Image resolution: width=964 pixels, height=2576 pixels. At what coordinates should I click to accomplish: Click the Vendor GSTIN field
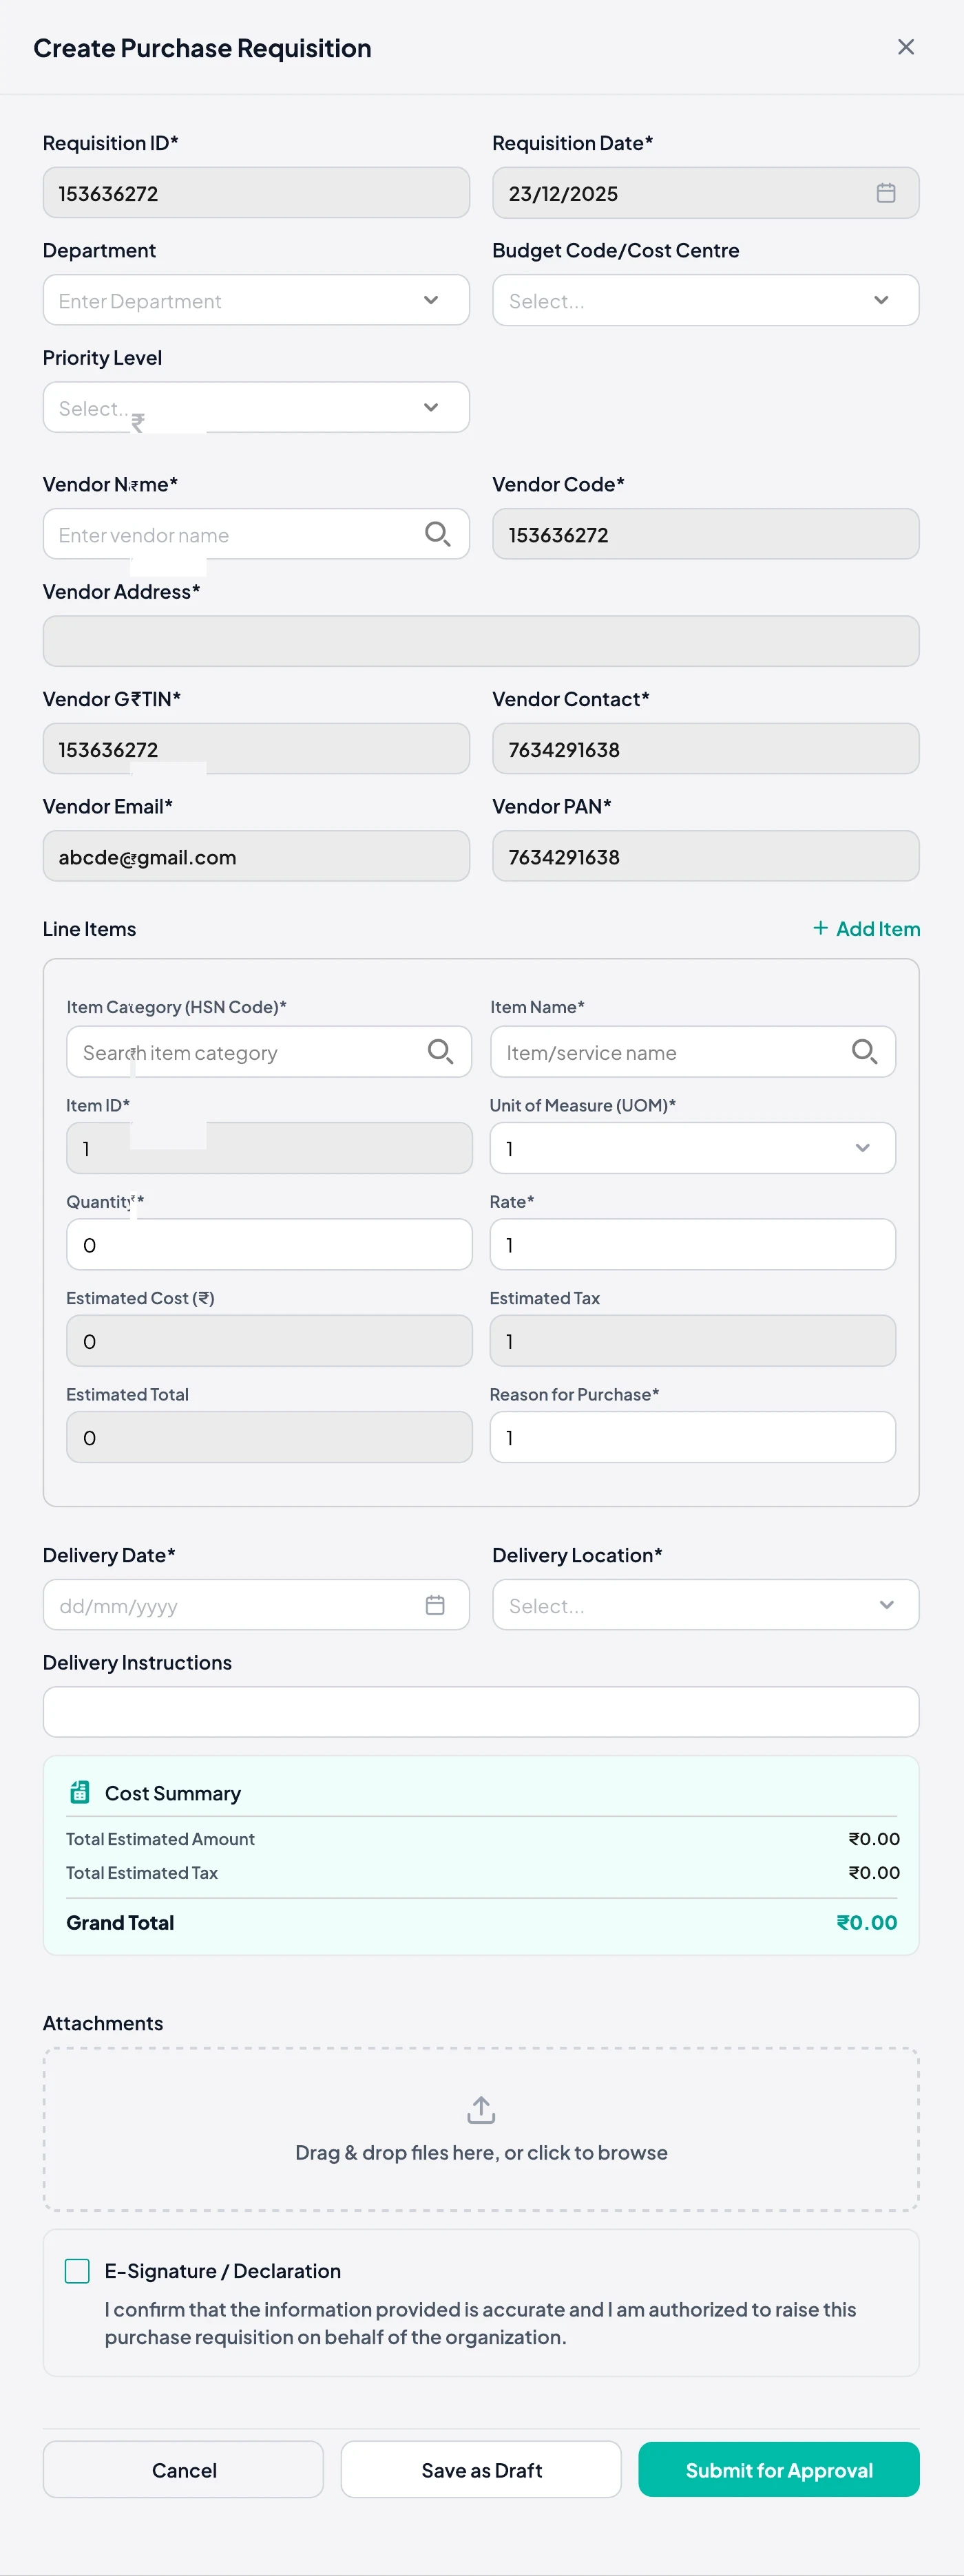pyautogui.click(x=256, y=749)
